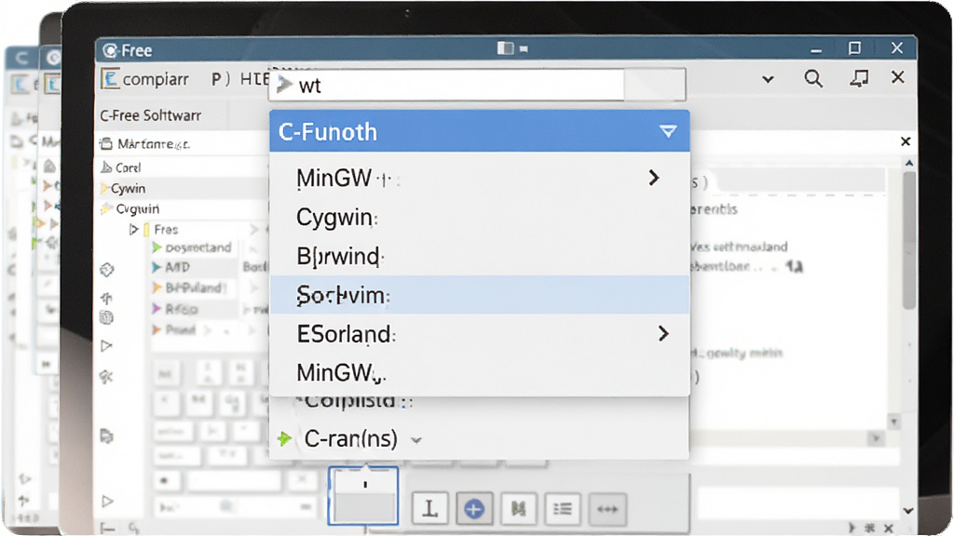The width and height of the screenshot is (954, 536).
Task: Click the orange arrow icon beside BHPuland
Action: tap(157, 288)
